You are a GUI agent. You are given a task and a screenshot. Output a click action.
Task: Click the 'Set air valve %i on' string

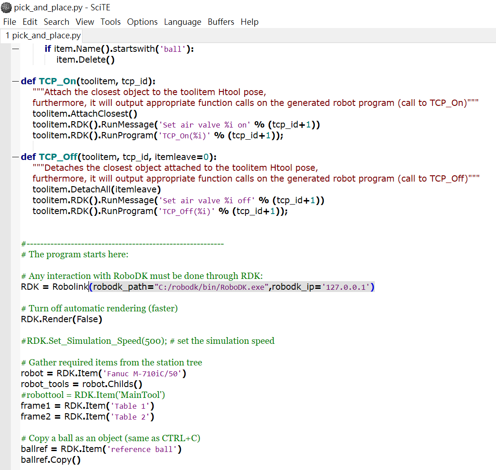[x=205, y=125]
